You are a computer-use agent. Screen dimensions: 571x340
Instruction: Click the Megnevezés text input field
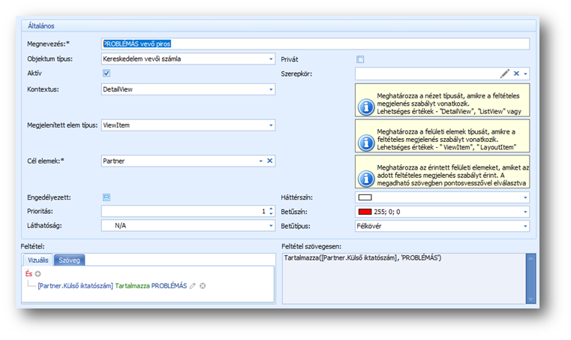(x=315, y=44)
